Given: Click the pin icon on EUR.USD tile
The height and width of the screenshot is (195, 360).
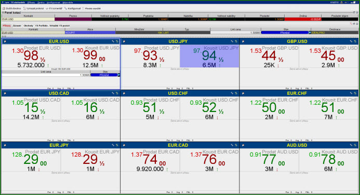Looking at the screenshot, I should (x=5, y=41).
